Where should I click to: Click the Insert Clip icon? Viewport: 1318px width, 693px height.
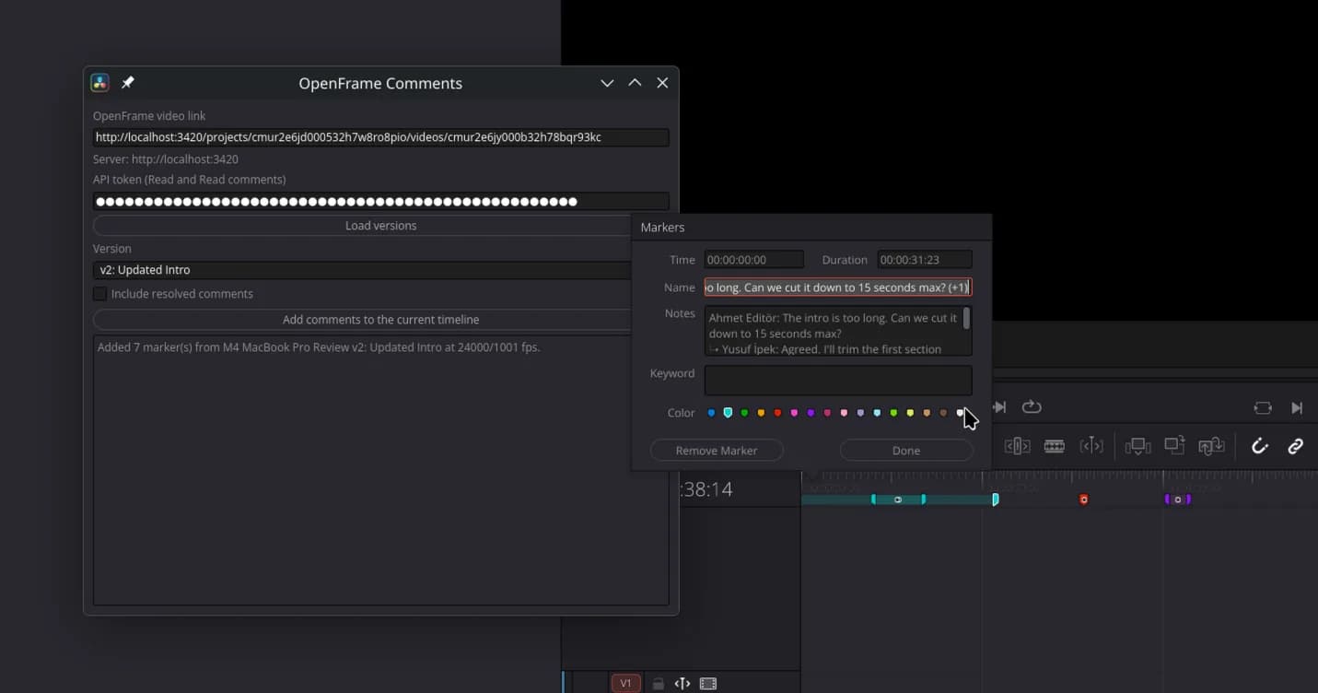1137,447
